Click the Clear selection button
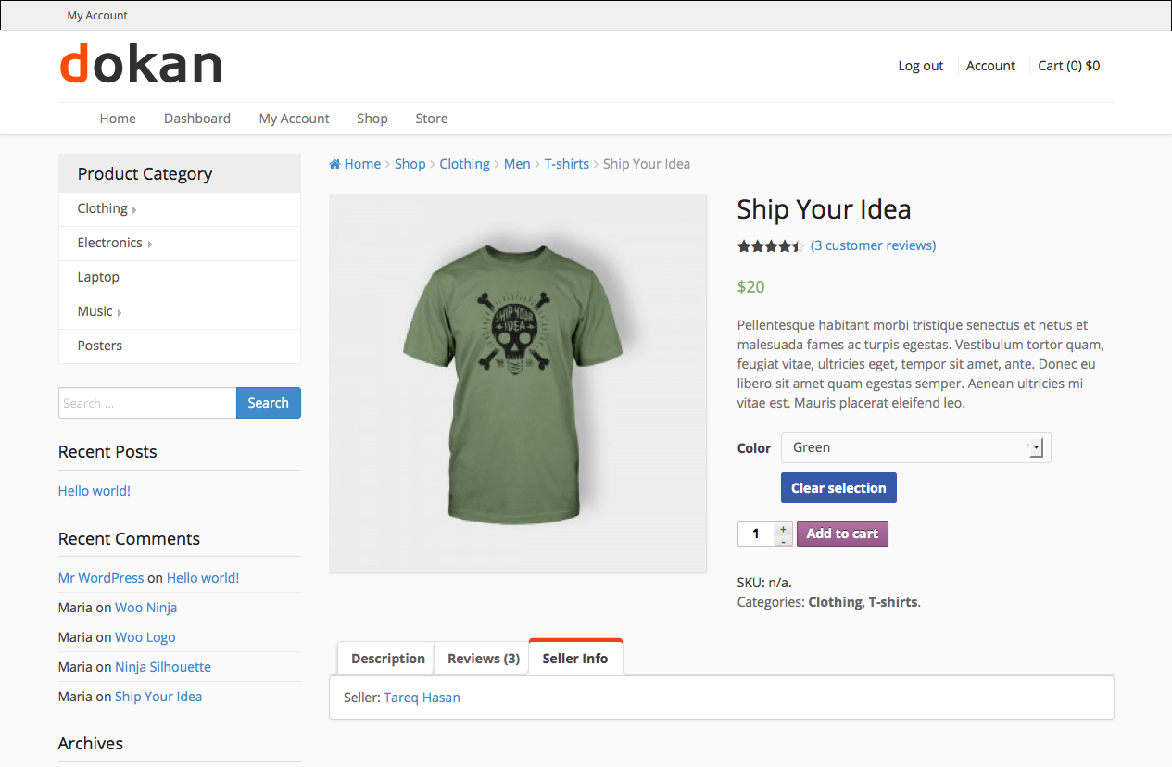1172x767 pixels. click(838, 488)
